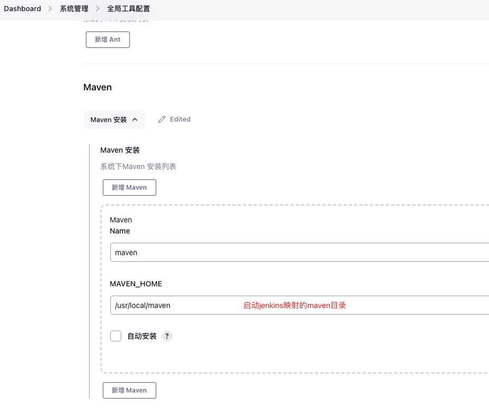Click the 新增 Ant button
Viewport: 489px width, 420px height.
coord(108,40)
